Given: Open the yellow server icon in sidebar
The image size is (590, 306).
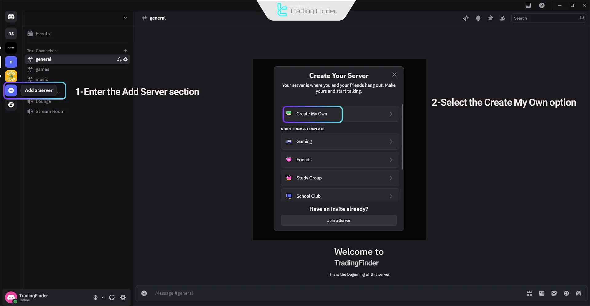Looking at the screenshot, I should (11, 76).
